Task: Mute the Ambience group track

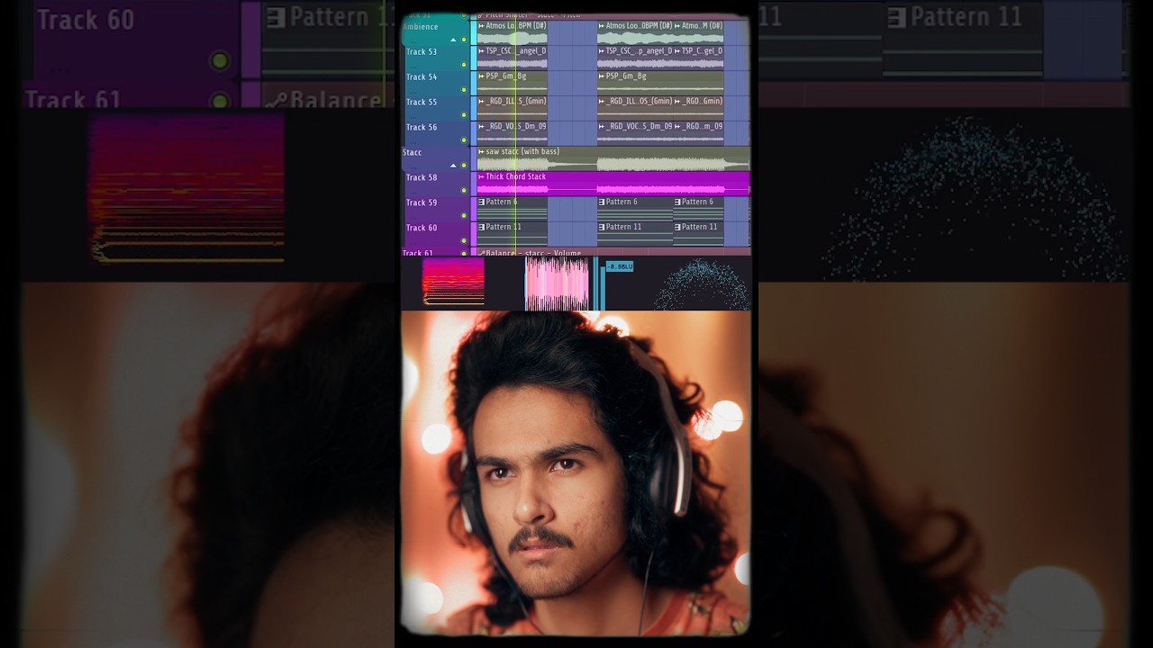Action: (465, 40)
